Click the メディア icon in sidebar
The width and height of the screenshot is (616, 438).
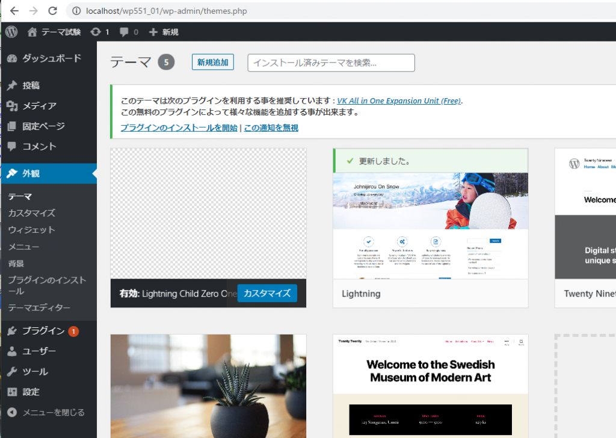pos(12,106)
